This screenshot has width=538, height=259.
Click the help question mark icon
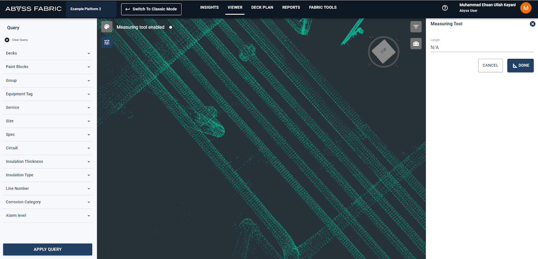[445, 8]
